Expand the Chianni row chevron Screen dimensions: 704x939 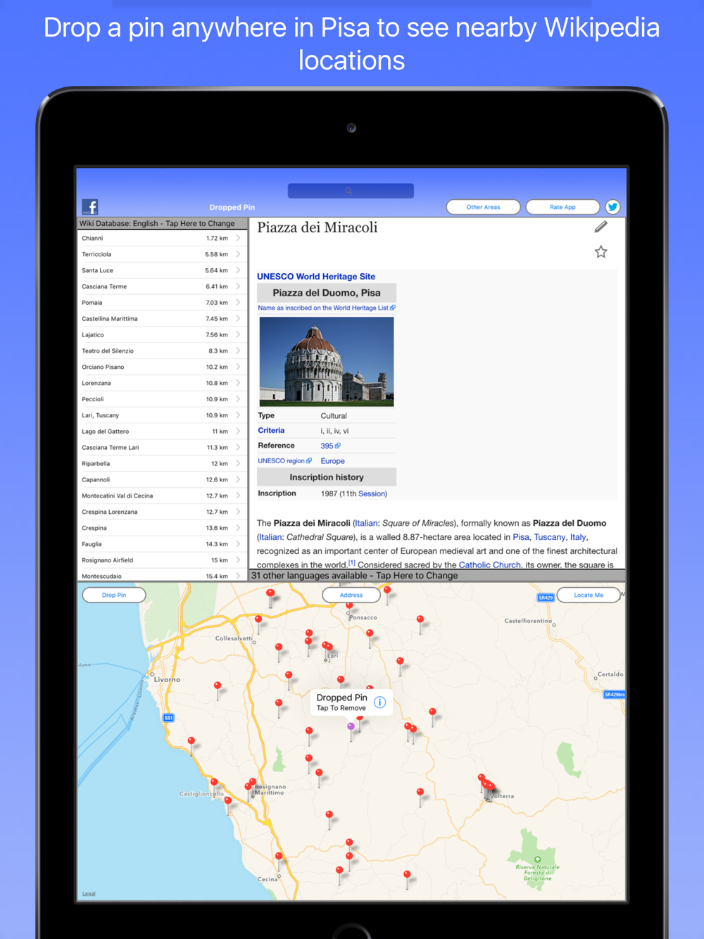(x=239, y=238)
